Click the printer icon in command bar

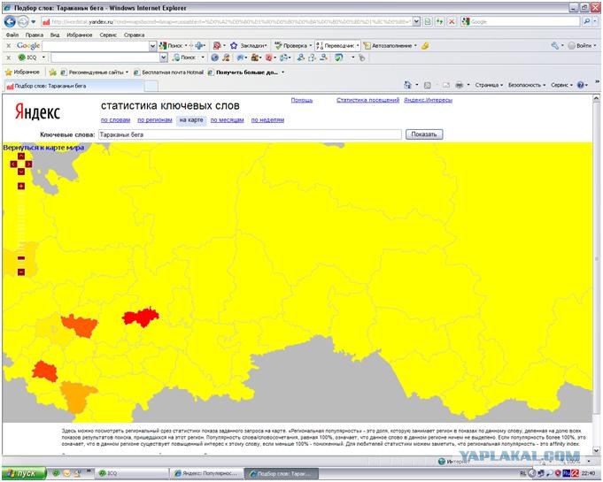tap(459, 85)
